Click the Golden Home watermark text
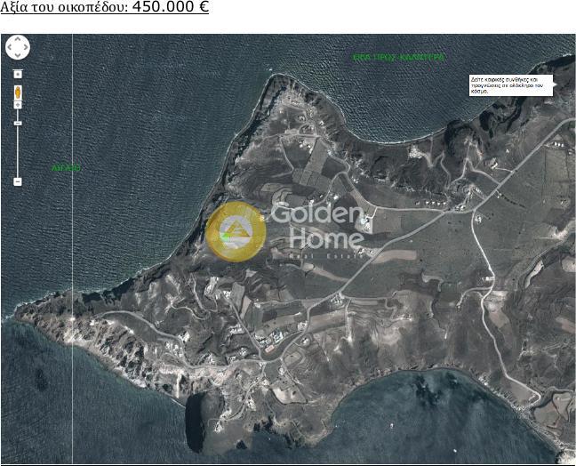This screenshot has width=576, height=466. pyautogui.click(x=317, y=227)
